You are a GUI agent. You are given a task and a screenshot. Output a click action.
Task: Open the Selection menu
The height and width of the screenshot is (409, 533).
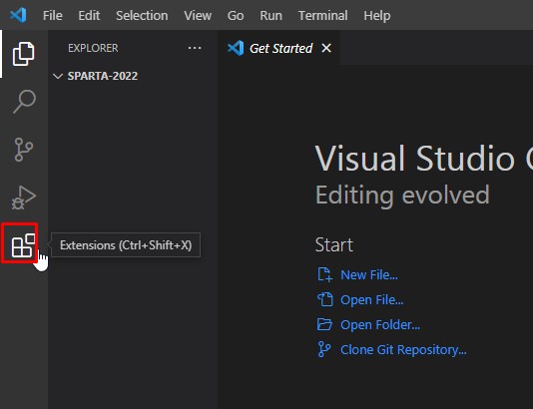pos(142,16)
